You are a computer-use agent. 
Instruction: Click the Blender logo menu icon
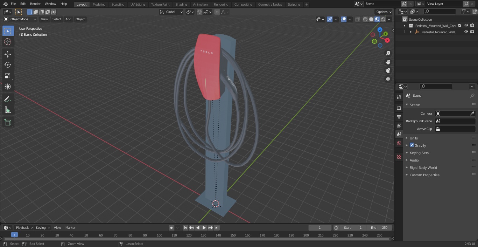pos(5,4)
